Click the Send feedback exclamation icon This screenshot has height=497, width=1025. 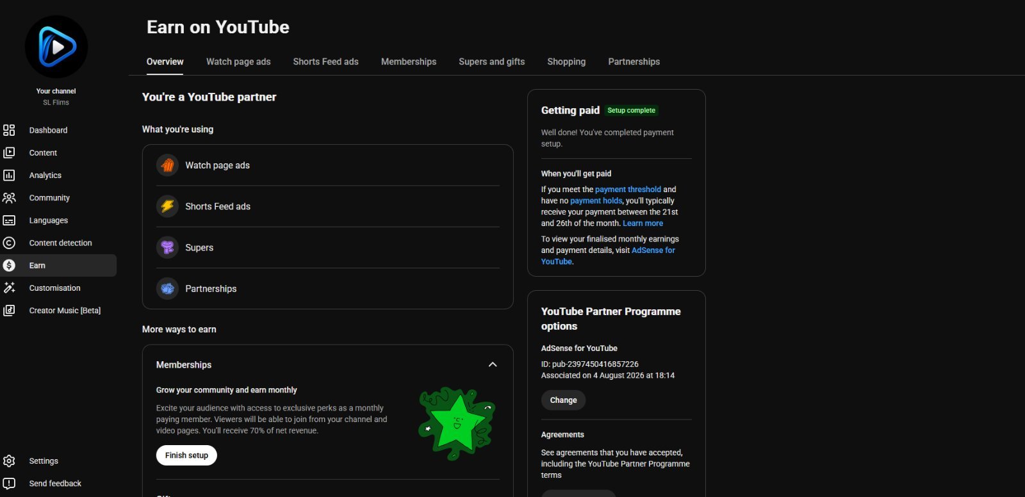pyautogui.click(x=9, y=484)
